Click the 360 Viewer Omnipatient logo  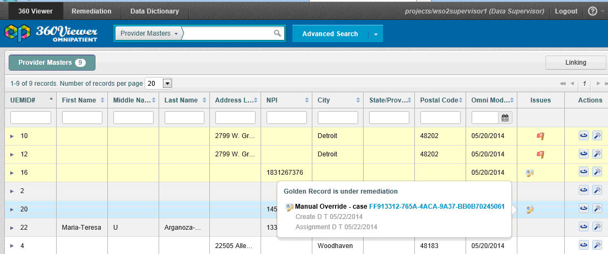tap(51, 33)
